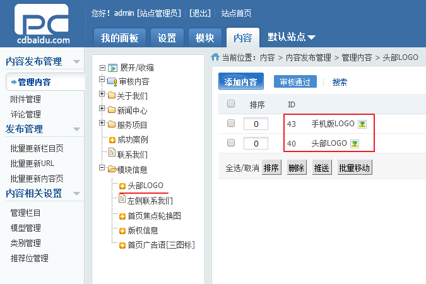The height and width of the screenshot is (284, 426).
Task: Click the cdbaidu.com logo
Action: [x=42, y=24]
